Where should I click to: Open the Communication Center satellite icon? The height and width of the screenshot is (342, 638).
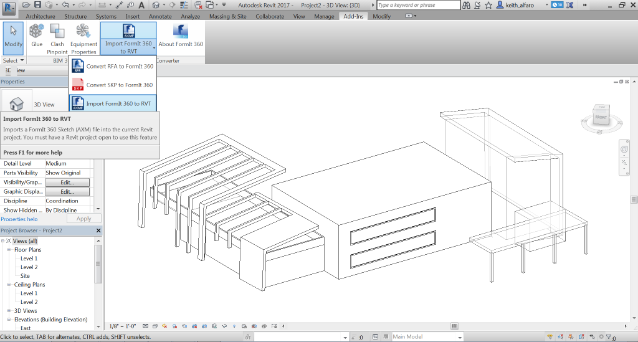[x=477, y=5]
